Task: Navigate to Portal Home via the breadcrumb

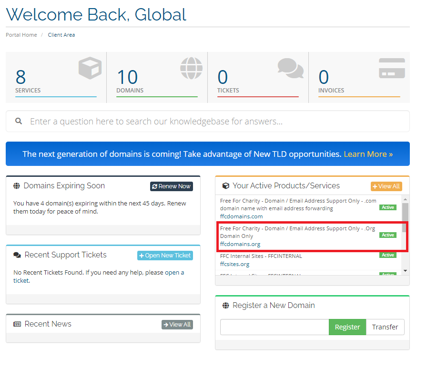Action: coord(21,34)
